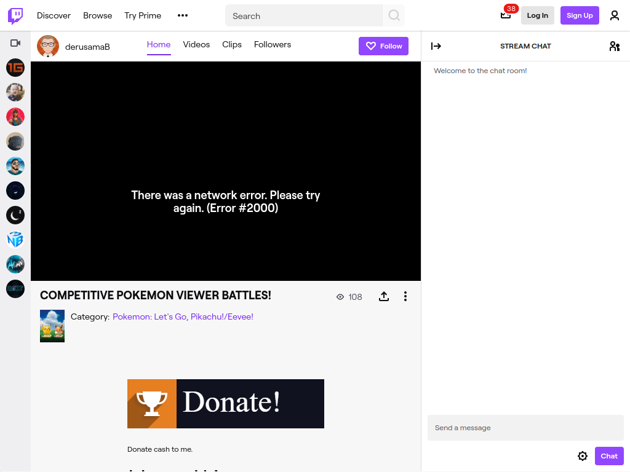The width and height of the screenshot is (630, 472).
Task: Open the user profile icon menu
Action: point(615,15)
